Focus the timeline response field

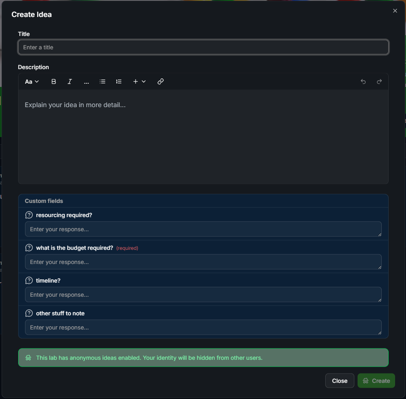(x=203, y=294)
